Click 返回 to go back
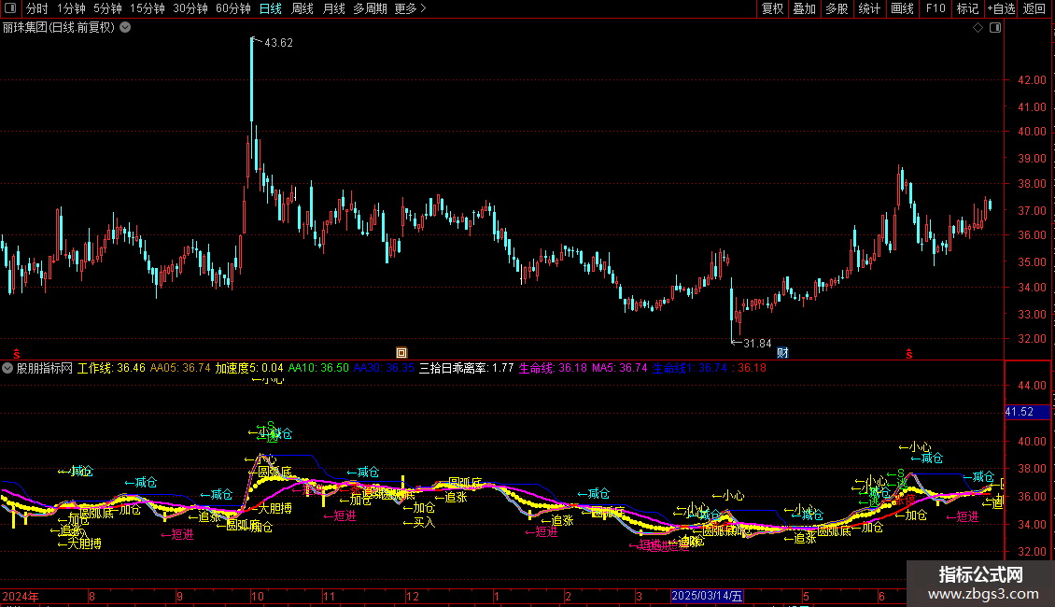Screen dimensions: 1055x607 click(1034, 8)
